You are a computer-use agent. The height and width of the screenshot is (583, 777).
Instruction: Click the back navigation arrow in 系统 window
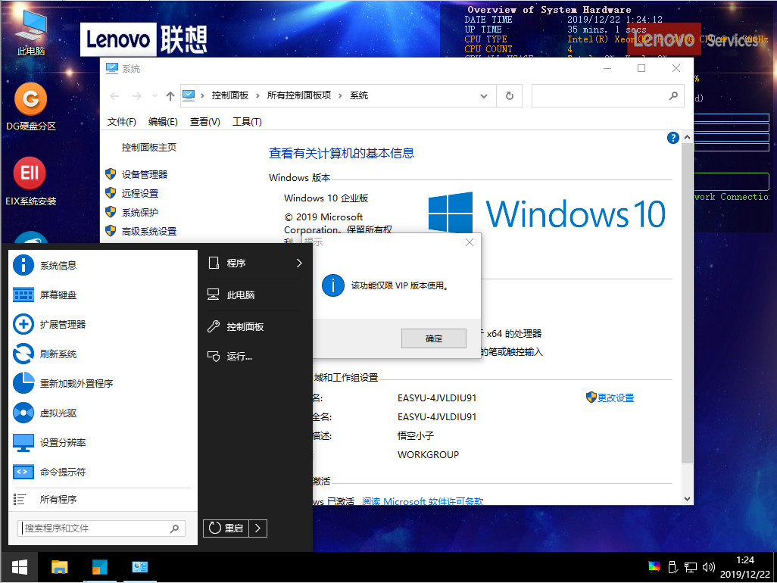114,96
